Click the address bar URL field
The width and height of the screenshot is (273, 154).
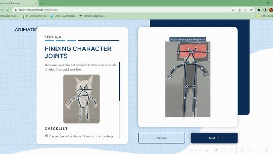click(x=122, y=10)
